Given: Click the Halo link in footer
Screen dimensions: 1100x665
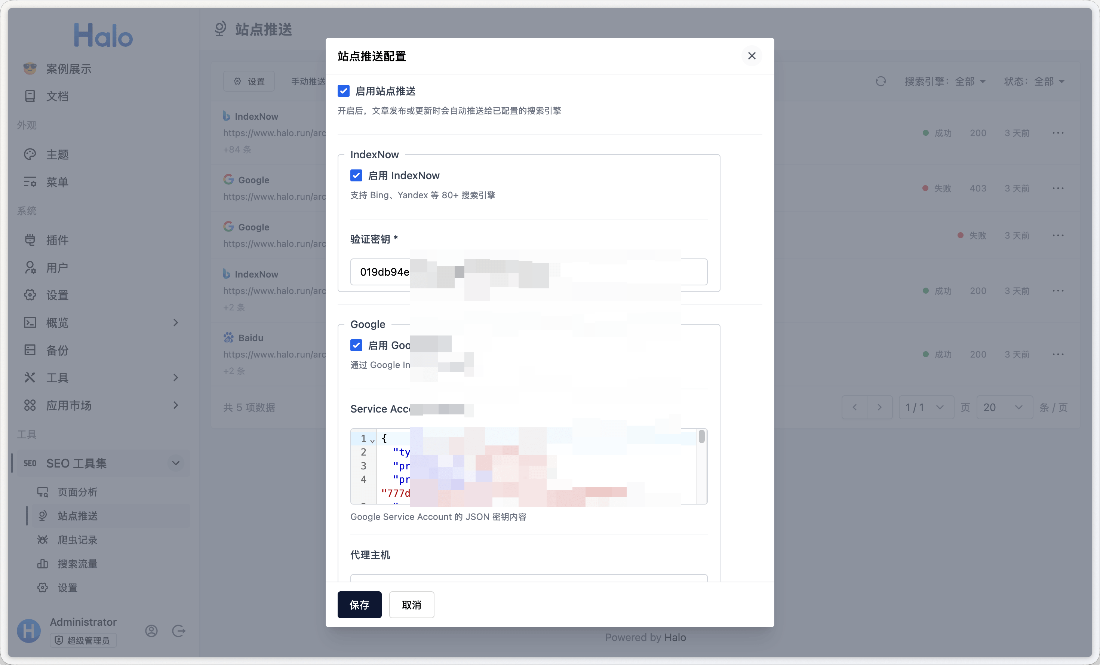Looking at the screenshot, I should pos(675,637).
